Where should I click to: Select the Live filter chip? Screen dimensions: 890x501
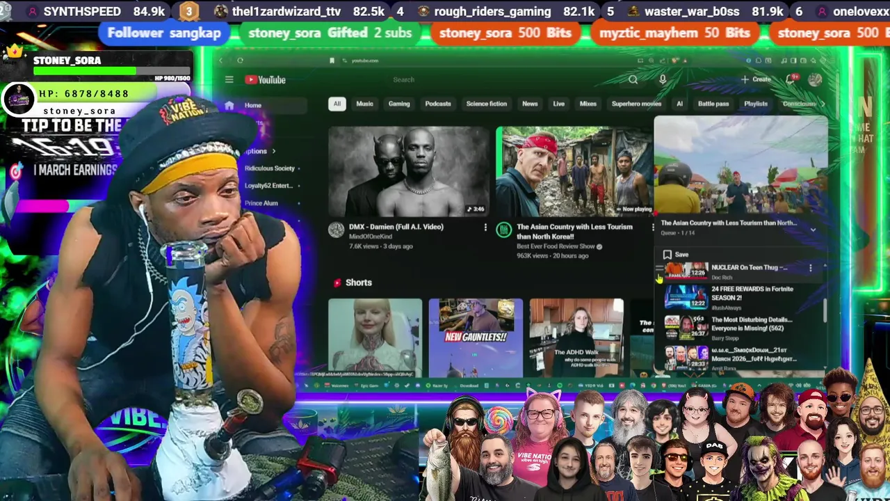click(558, 104)
